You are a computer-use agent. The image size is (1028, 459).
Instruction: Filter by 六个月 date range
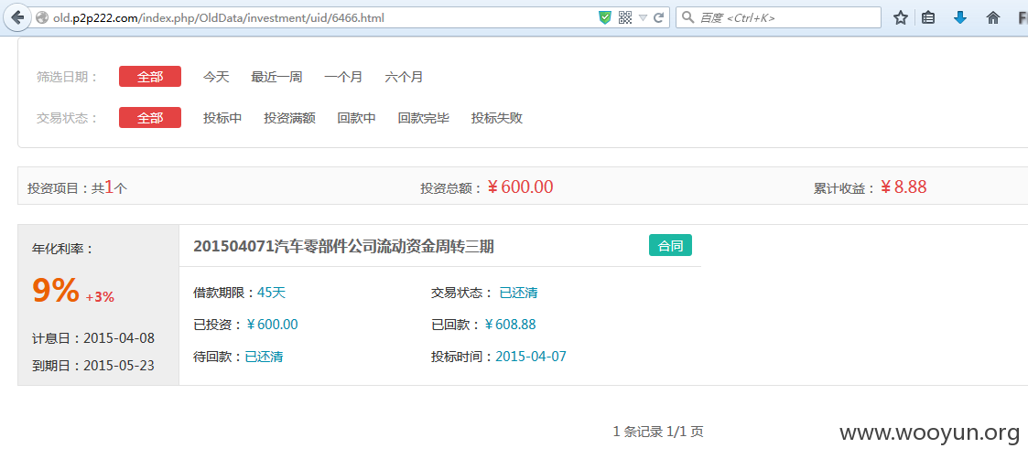[404, 77]
